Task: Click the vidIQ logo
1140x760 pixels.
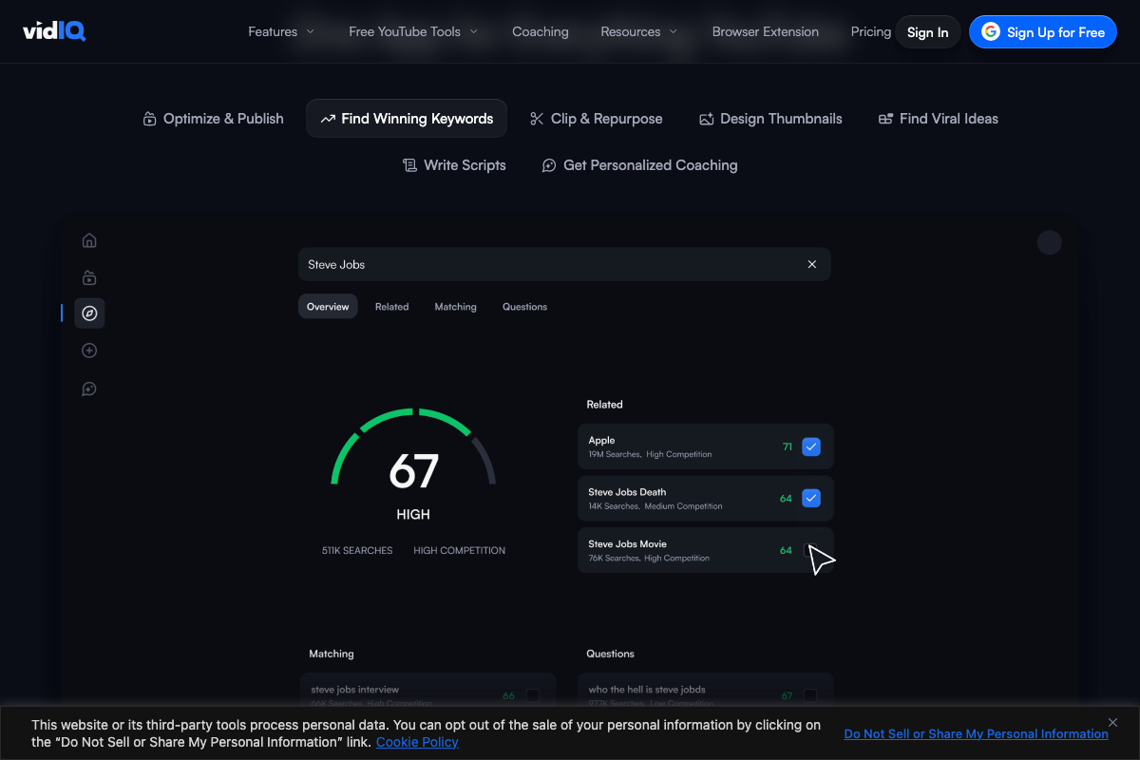Action: [54, 31]
